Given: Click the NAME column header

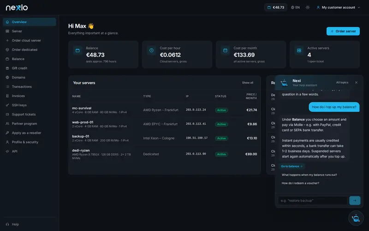Looking at the screenshot, I should pyautogui.click(x=77, y=97).
